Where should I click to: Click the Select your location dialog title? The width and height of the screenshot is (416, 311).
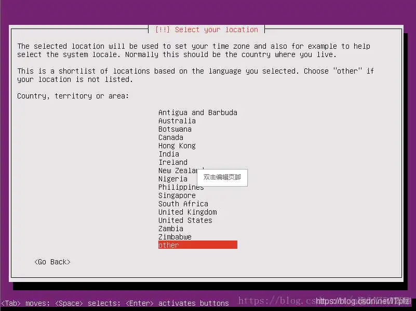click(206, 30)
